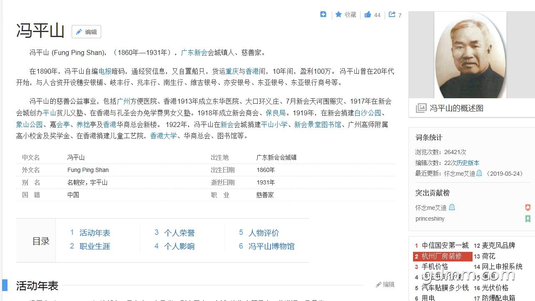This screenshot has height=301, width=535.
Task: Open portrait photo of 冯平山
Action: coord(470,55)
